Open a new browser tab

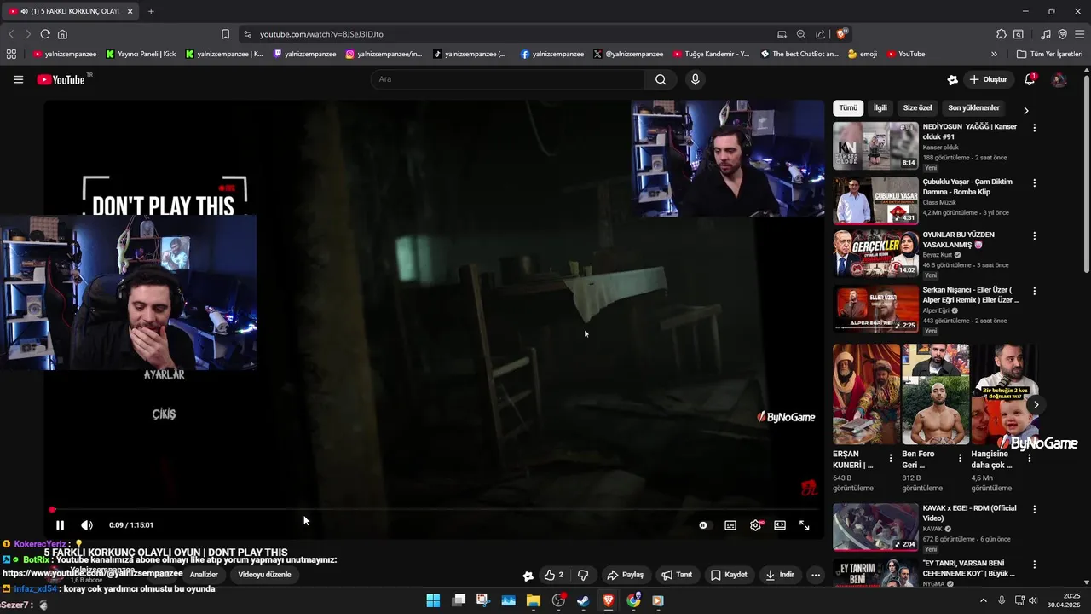point(151,11)
